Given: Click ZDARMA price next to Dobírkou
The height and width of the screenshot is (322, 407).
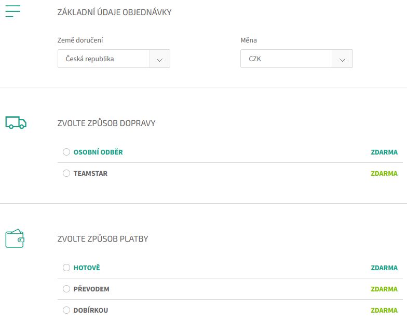Looking at the screenshot, I should pyautogui.click(x=384, y=310).
